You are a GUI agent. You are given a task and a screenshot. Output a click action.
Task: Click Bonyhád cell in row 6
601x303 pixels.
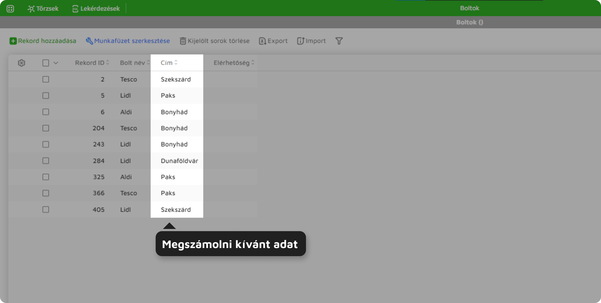pos(174,112)
